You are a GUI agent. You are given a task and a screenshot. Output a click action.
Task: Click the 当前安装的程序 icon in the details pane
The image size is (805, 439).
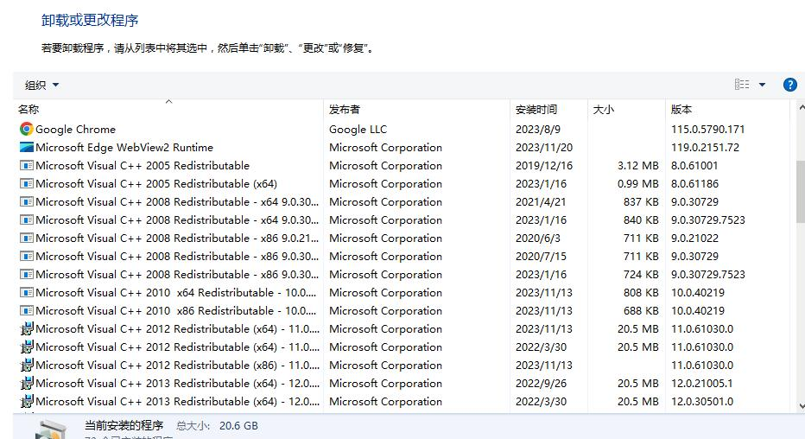pos(50,429)
